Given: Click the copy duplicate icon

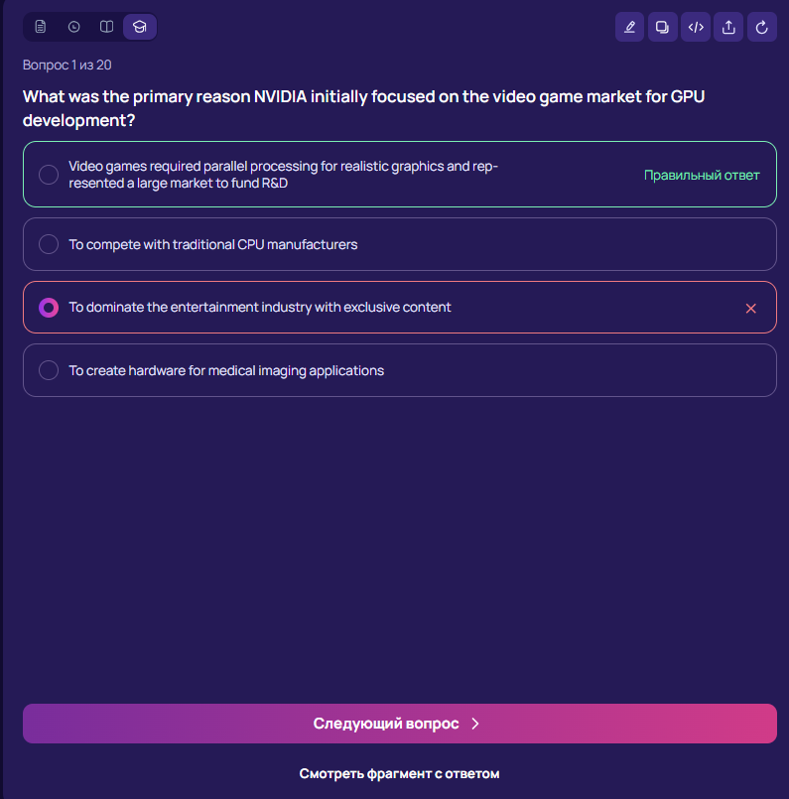Looking at the screenshot, I should click(x=662, y=27).
